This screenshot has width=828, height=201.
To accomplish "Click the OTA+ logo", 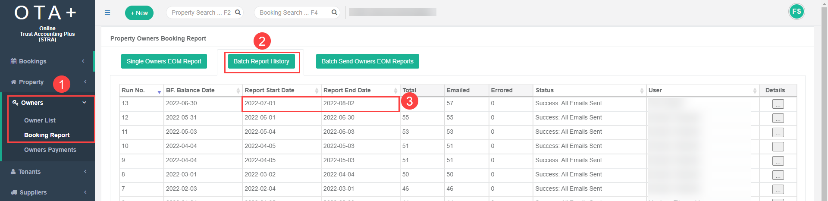I will click(46, 13).
